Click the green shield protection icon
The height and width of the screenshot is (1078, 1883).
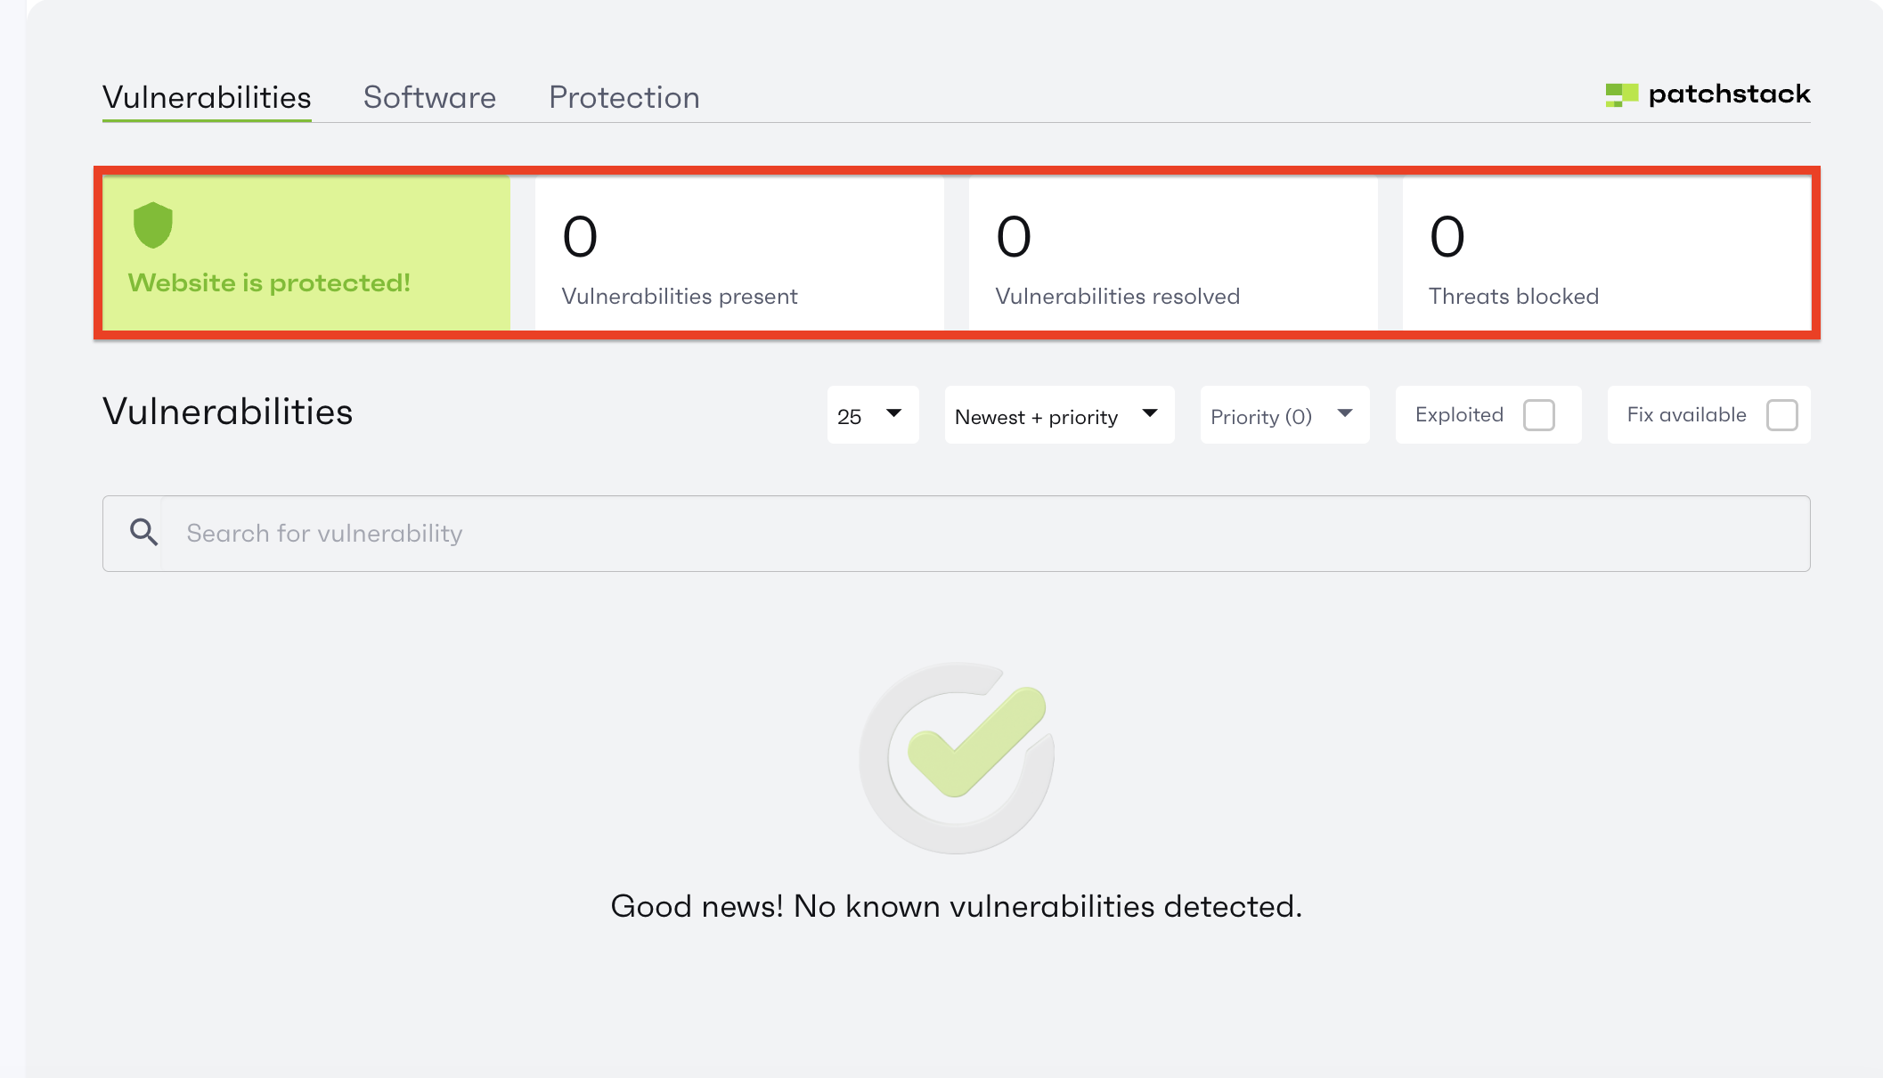click(x=152, y=225)
